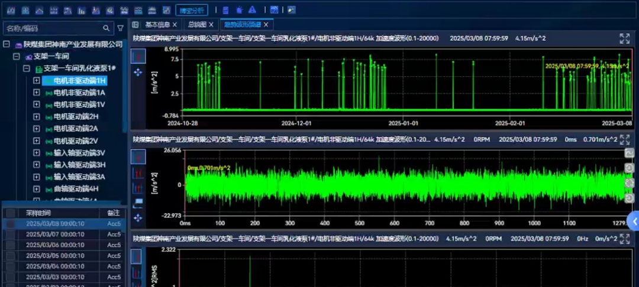This screenshot has height=287, width=639.
Task: Click the top wave icon on the waveform chart's right edge
Action: coord(629,154)
